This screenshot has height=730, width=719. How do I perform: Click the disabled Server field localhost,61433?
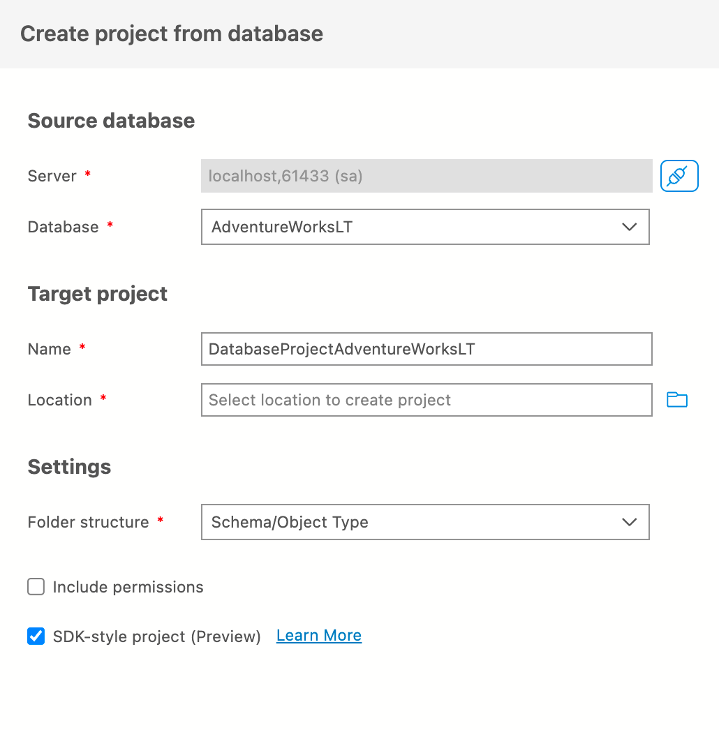pos(426,176)
